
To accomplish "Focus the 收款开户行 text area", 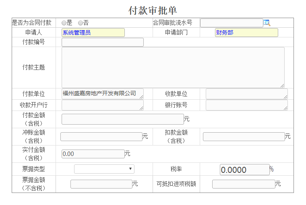I will (102, 105).
